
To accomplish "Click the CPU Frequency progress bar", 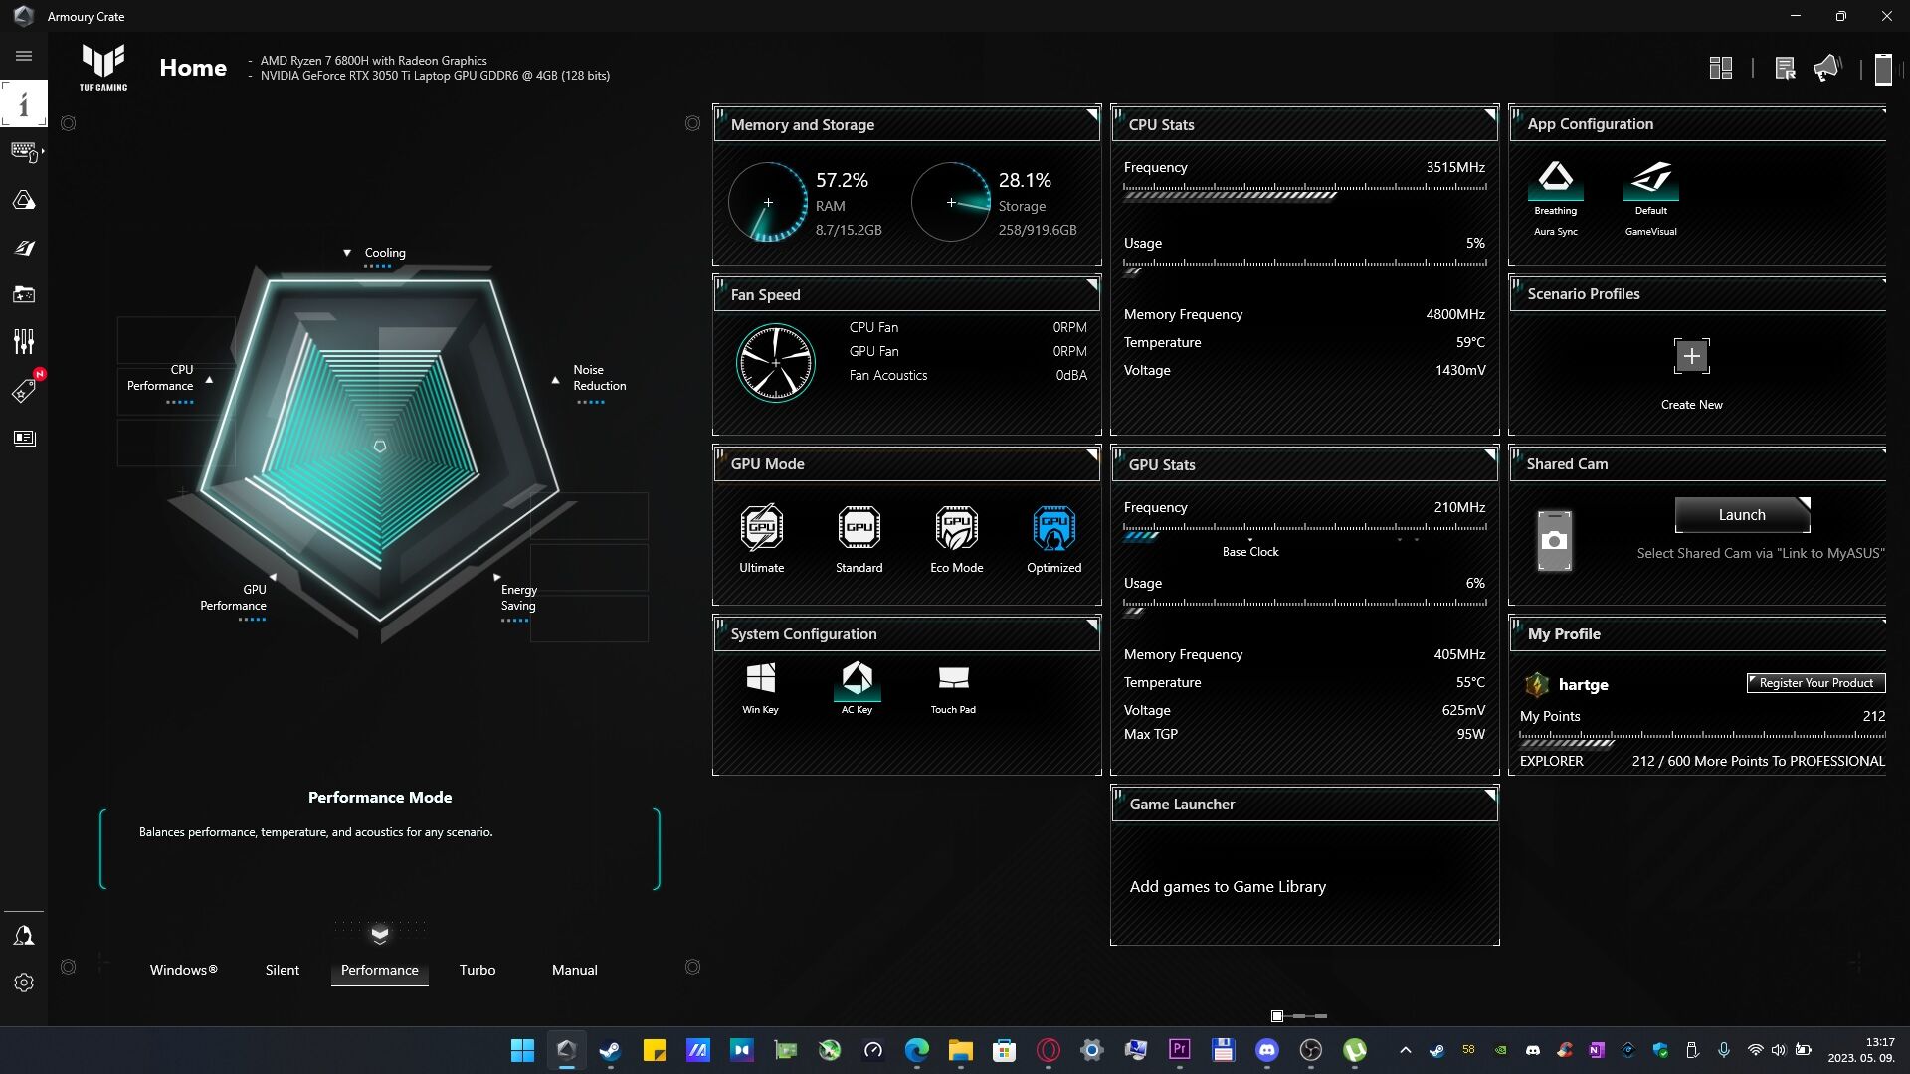I will (1305, 192).
